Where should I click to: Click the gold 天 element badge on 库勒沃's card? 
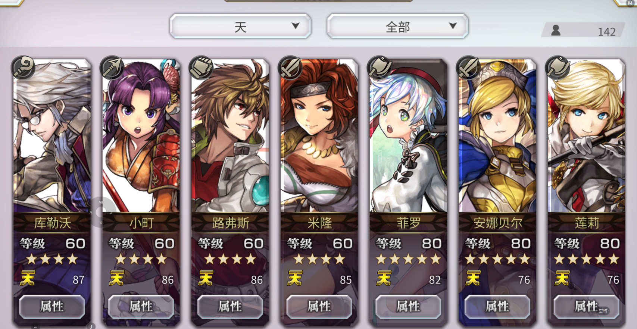(28, 278)
